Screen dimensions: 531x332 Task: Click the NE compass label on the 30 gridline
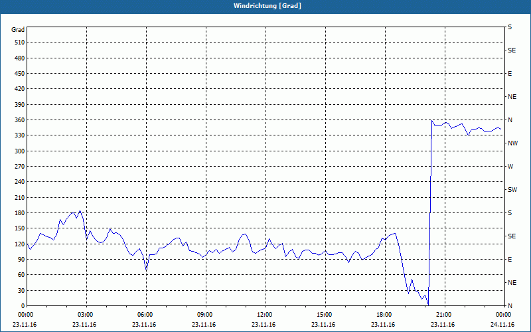point(512,283)
